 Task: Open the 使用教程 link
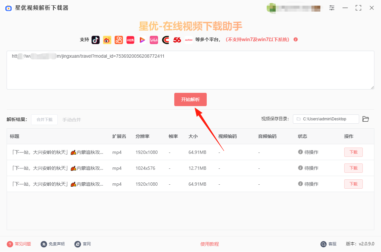coord(210,244)
